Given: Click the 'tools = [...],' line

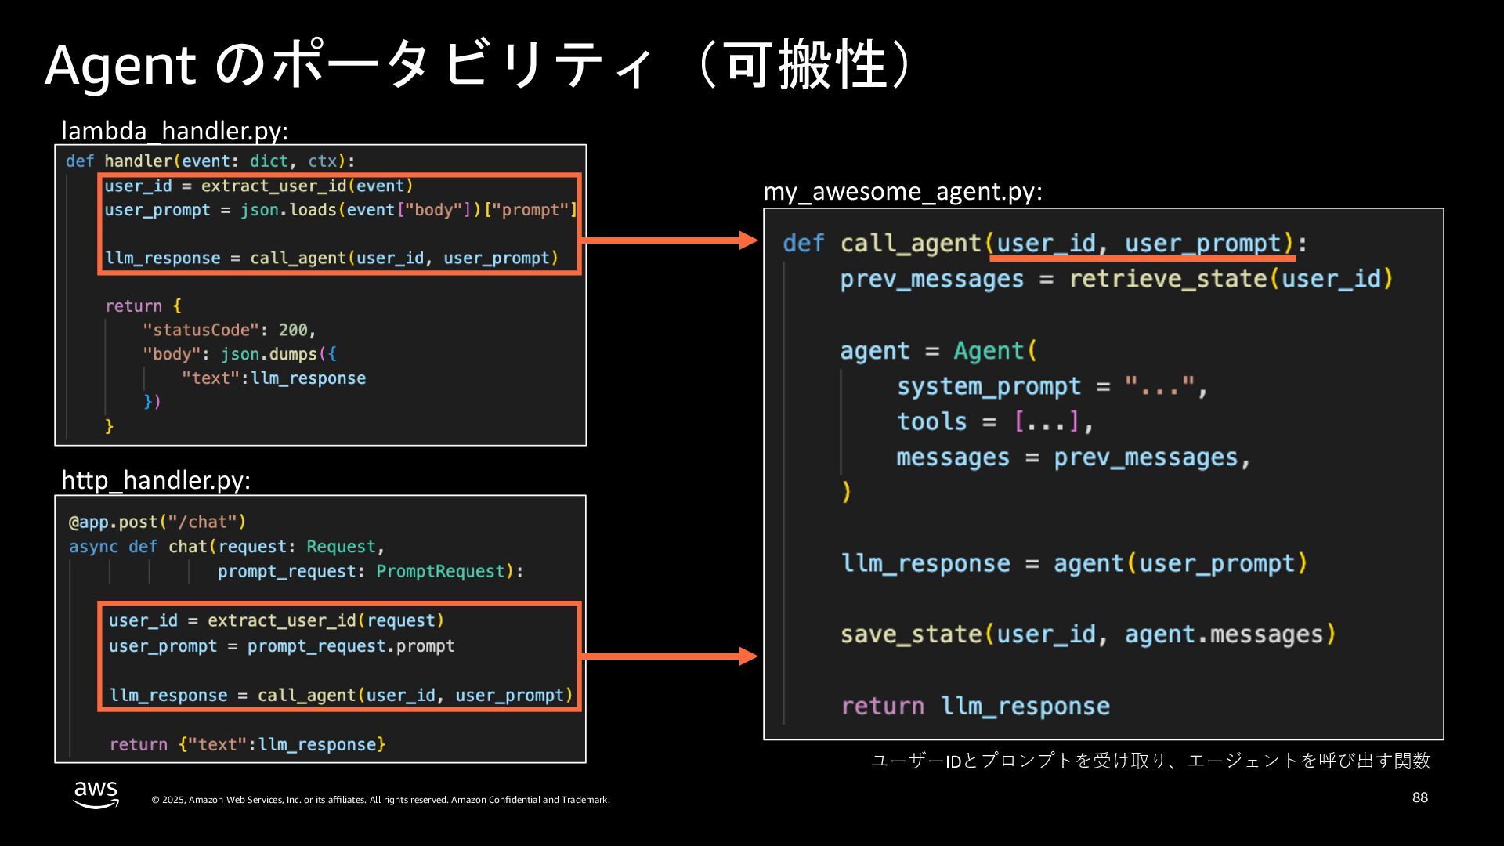Looking at the screenshot, I should [995, 421].
